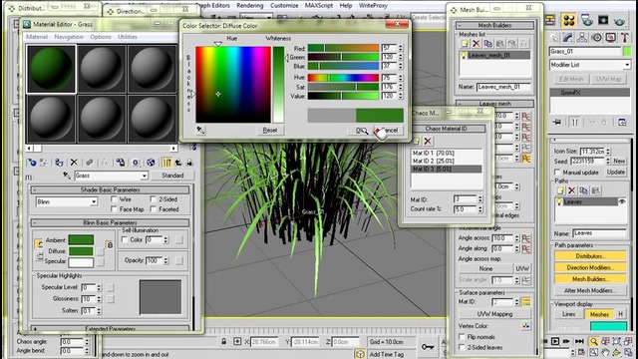
Task: Expand Extended Parameters rollout
Action: click(x=110, y=328)
